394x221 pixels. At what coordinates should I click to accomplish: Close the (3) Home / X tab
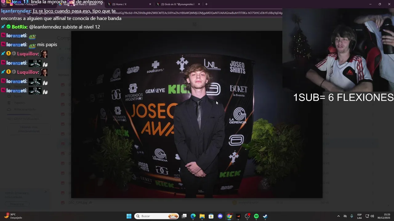(x=150, y=4)
